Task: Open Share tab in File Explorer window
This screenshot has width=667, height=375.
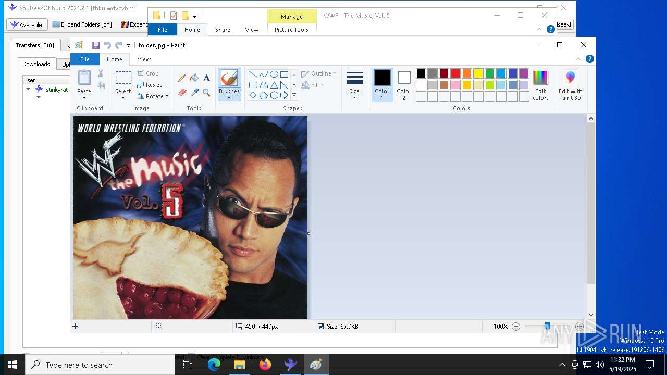Action: [223, 30]
